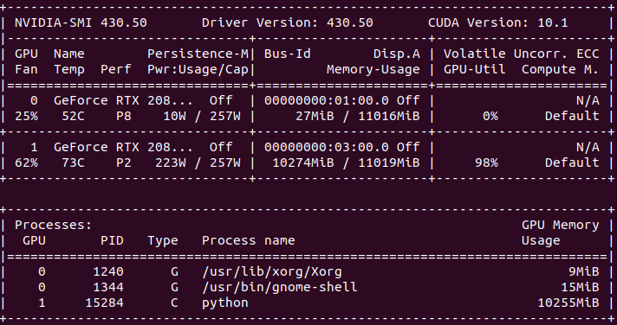Click the 27MiB / 11016MiB memory usage
Image resolution: width=617 pixels, height=325 pixels.
pyautogui.click(x=357, y=116)
